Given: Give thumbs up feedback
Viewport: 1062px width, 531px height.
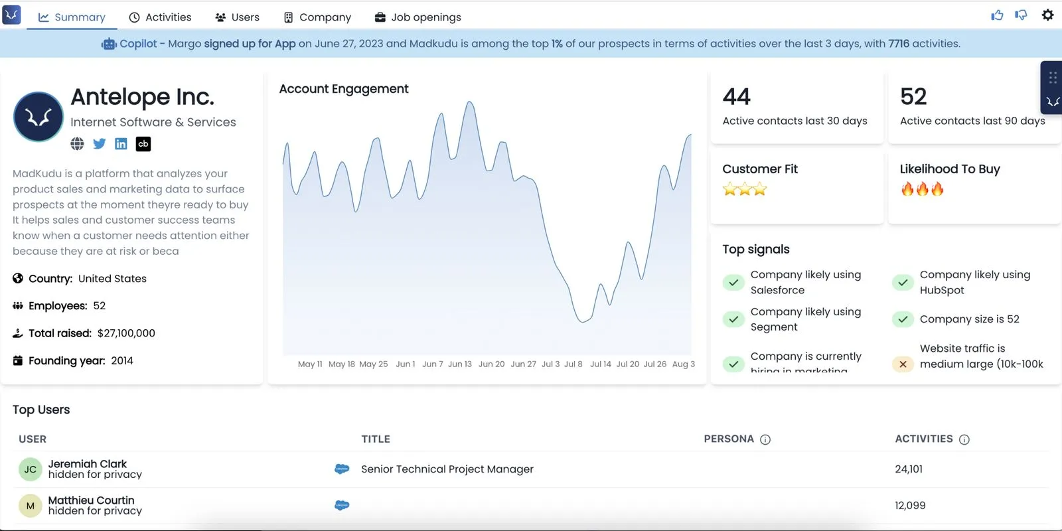Looking at the screenshot, I should point(997,15).
